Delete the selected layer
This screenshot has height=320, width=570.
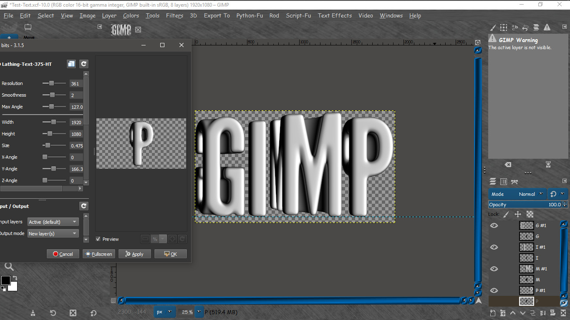[563, 313]
